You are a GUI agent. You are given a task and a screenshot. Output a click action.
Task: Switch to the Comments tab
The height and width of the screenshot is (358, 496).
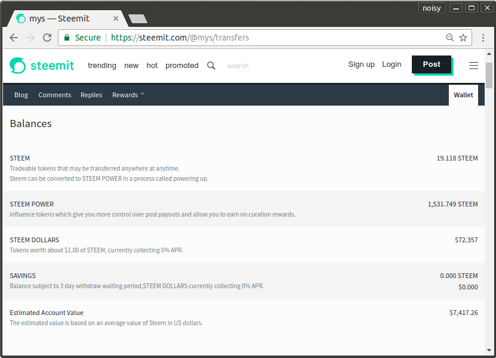[55, 95]
